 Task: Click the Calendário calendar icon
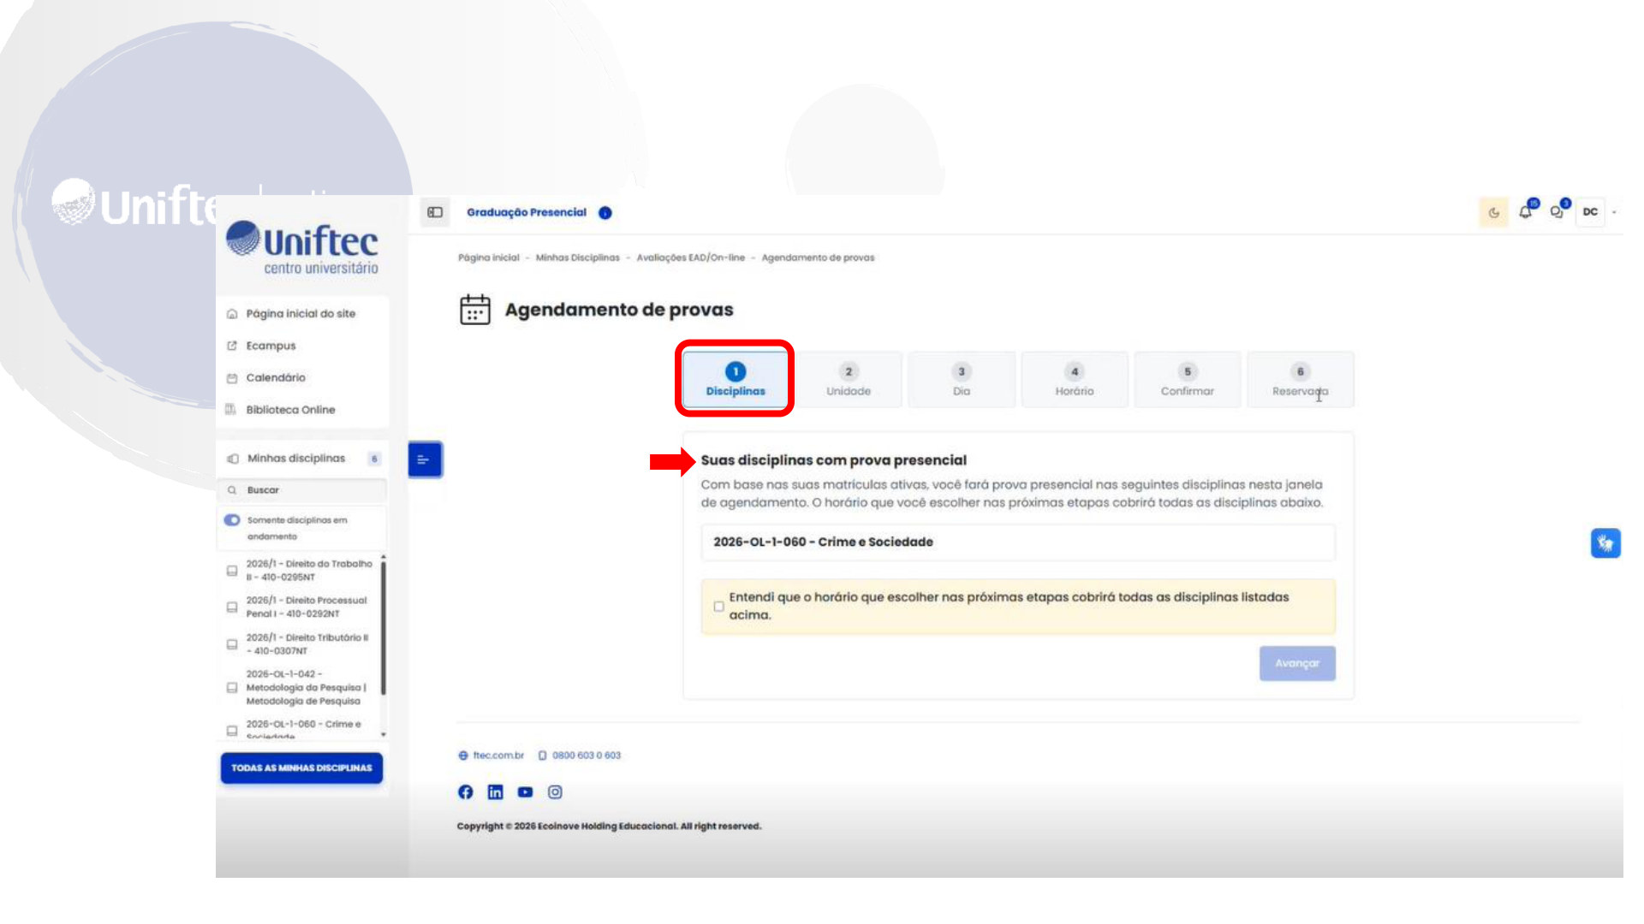coord(232,378)
